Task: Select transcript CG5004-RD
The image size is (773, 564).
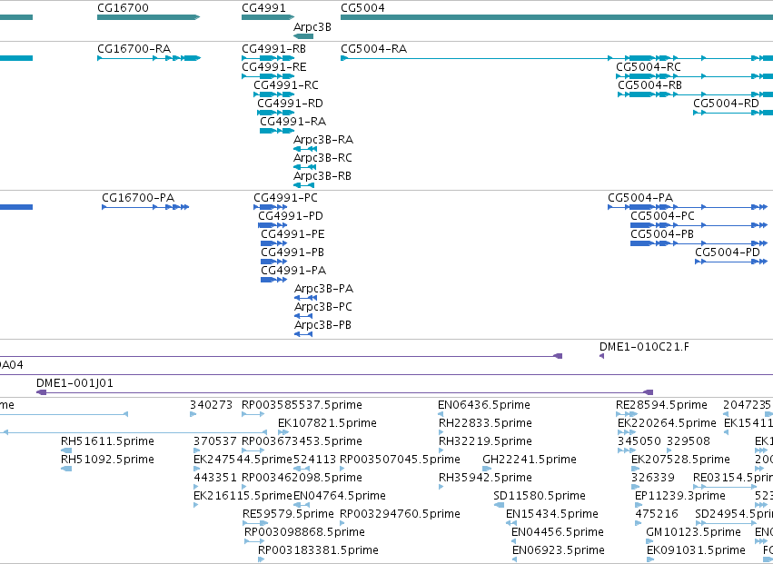Action: tap(726, 104)
